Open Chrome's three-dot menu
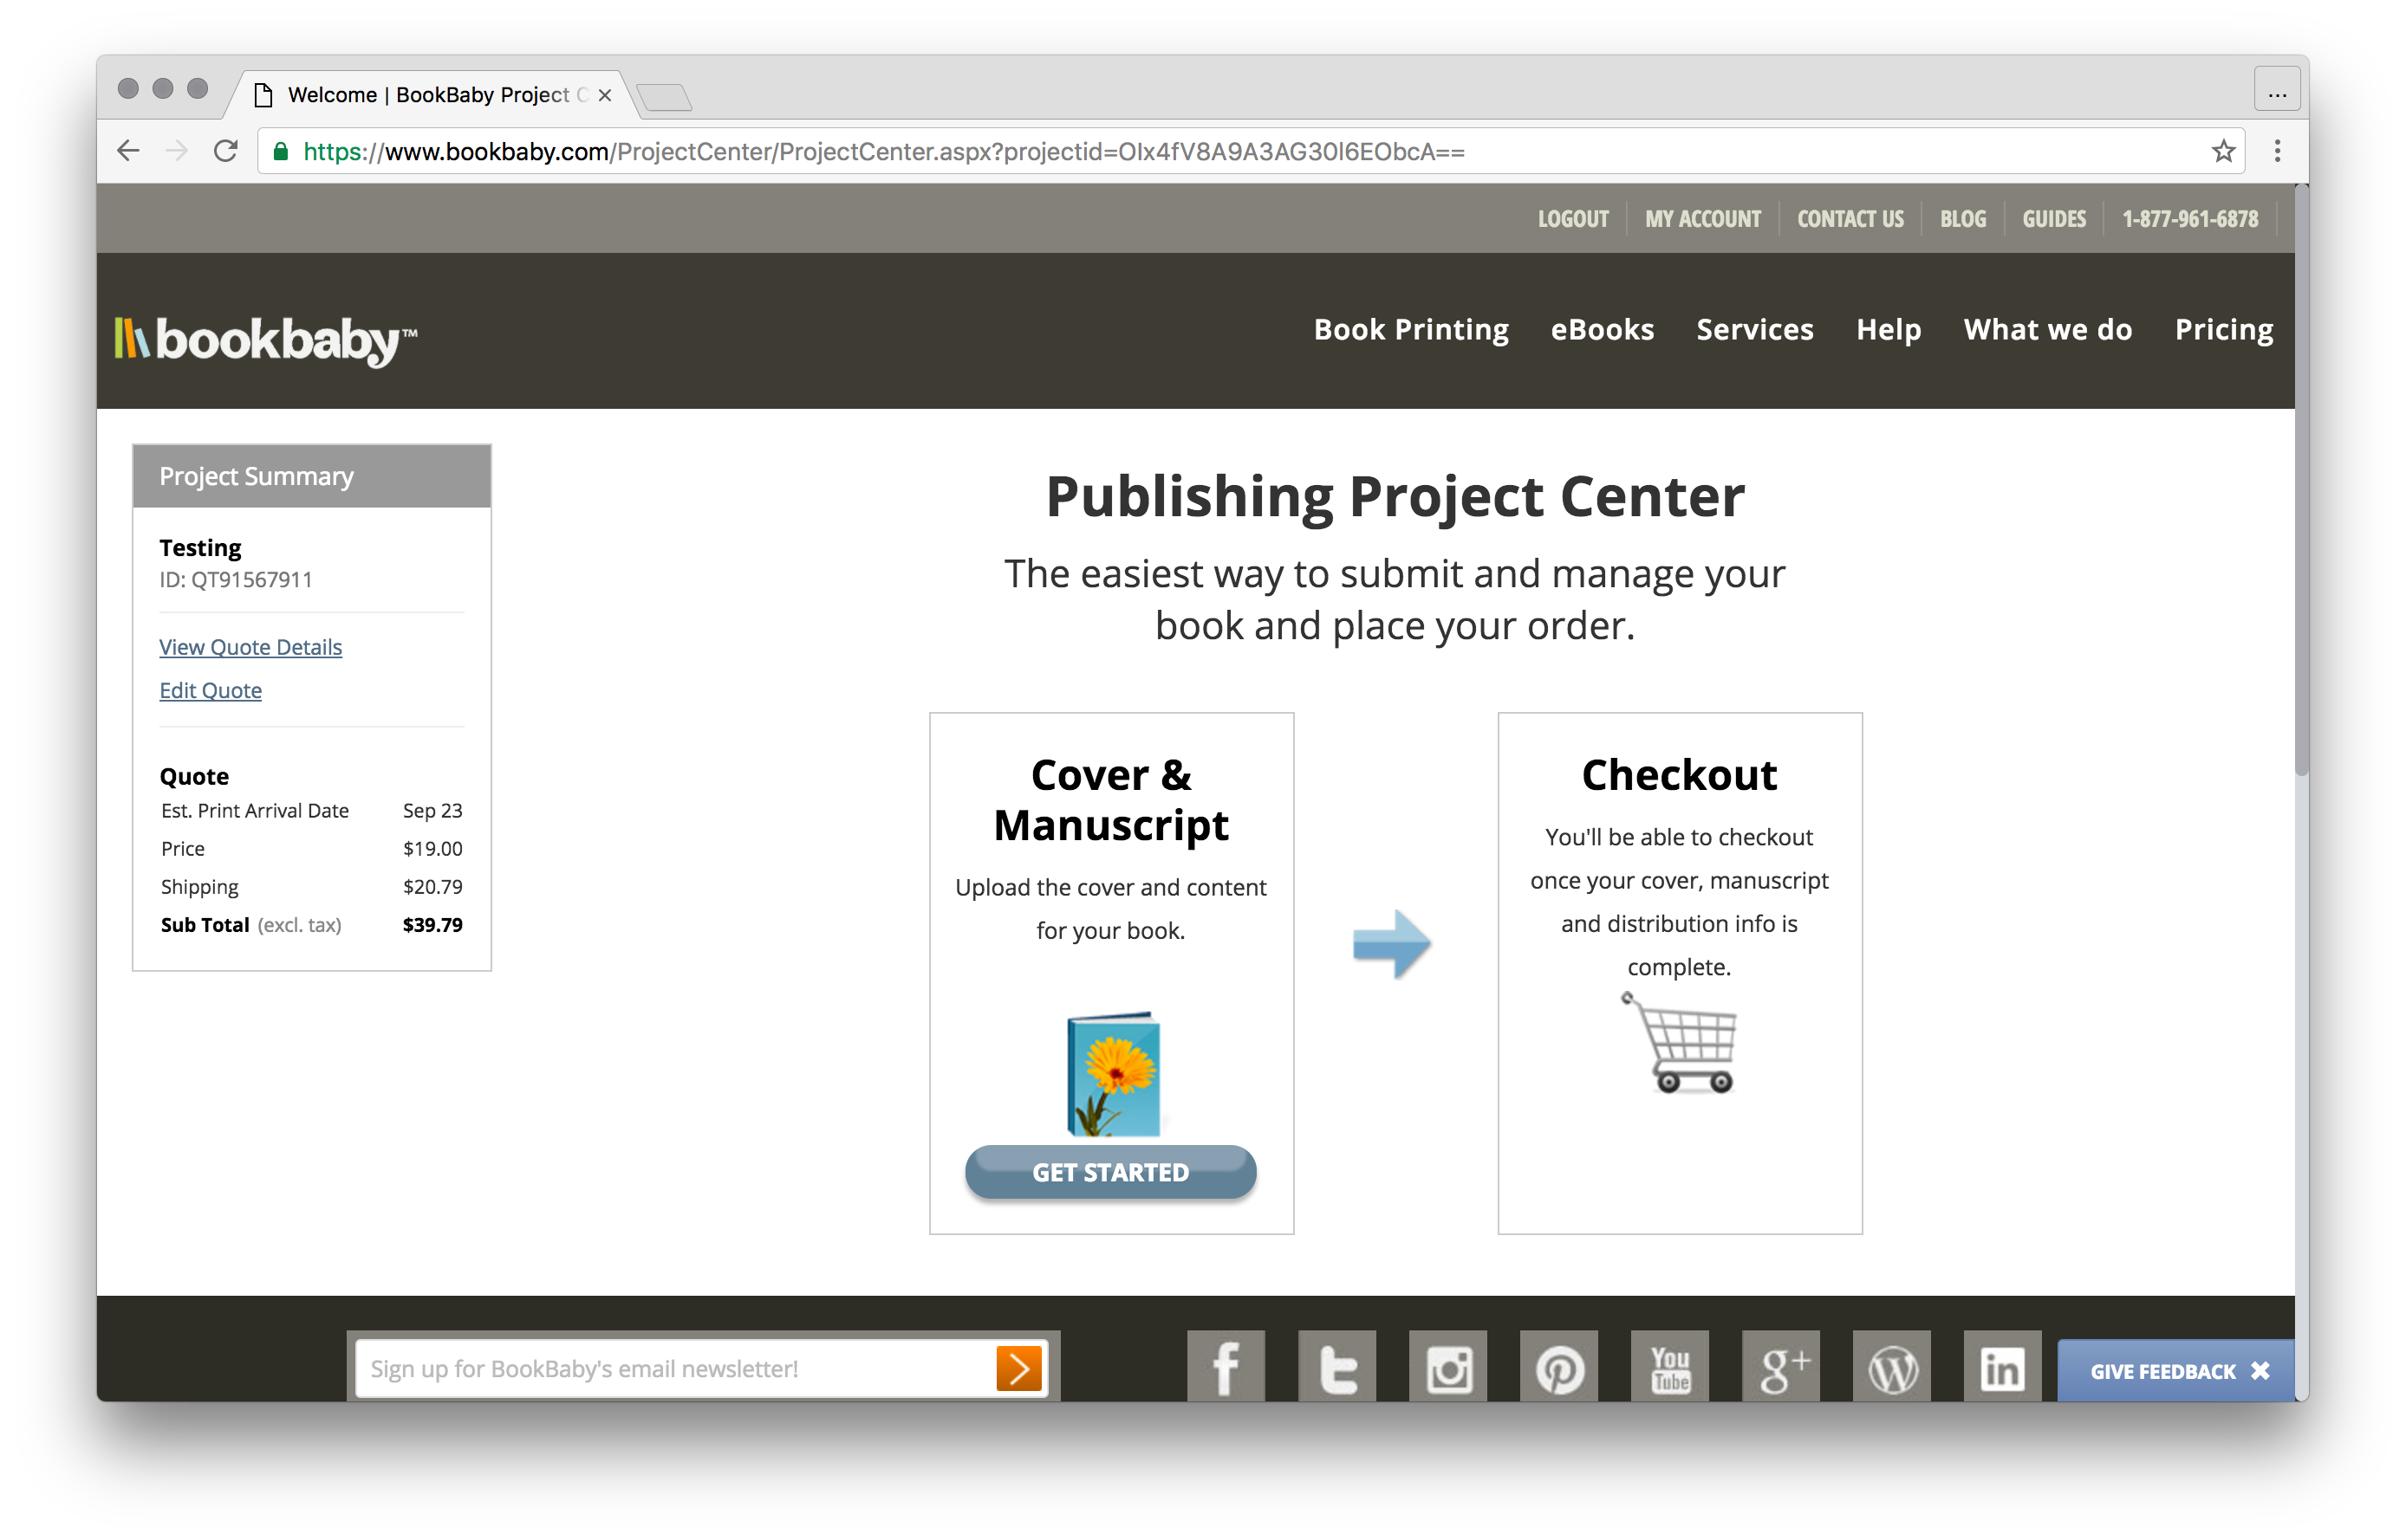The image size is (2406, 1540). (2277, 151)
